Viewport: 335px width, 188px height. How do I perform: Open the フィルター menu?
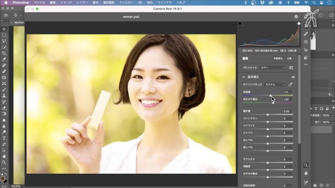[126, 3]
